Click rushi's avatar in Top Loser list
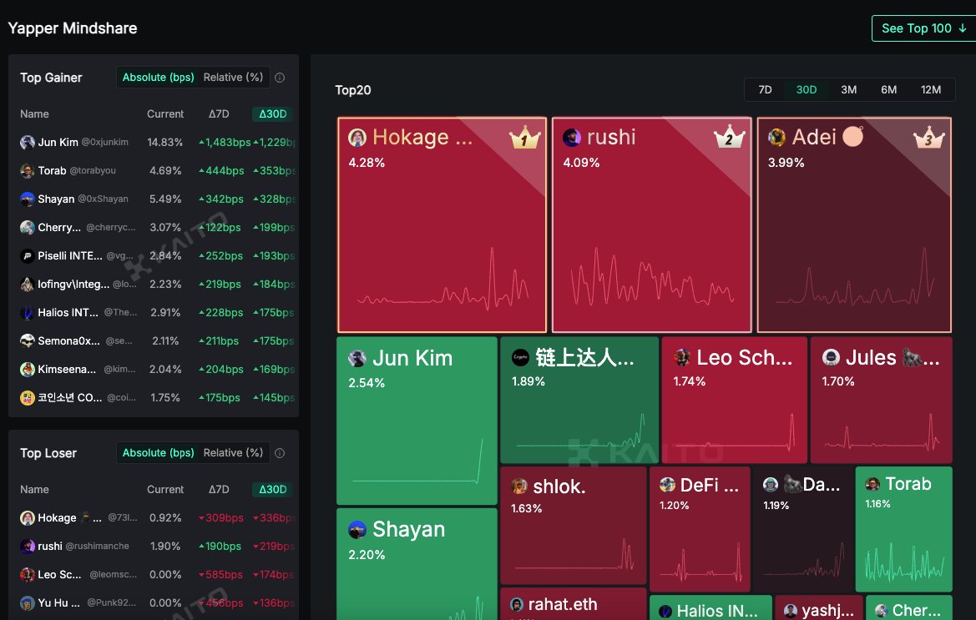Viewport: 976px width, 620px height. coord(28,546)
